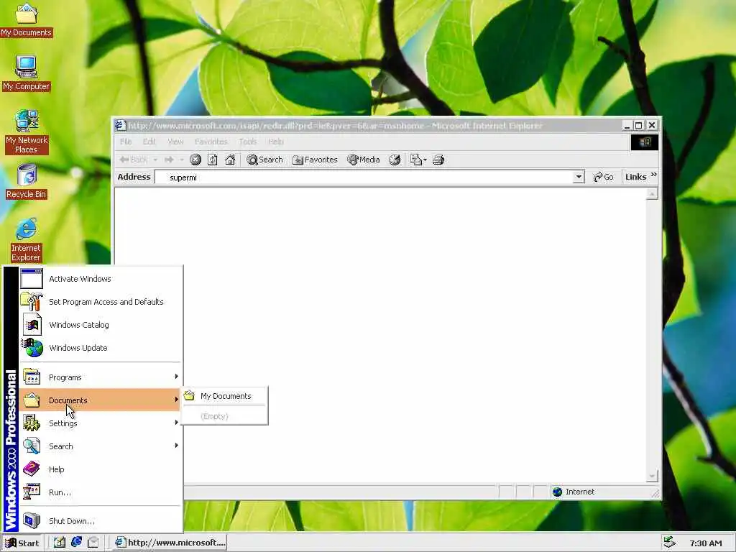Go to Home page via house icon
736x552 pixels.
coord(230,160)
